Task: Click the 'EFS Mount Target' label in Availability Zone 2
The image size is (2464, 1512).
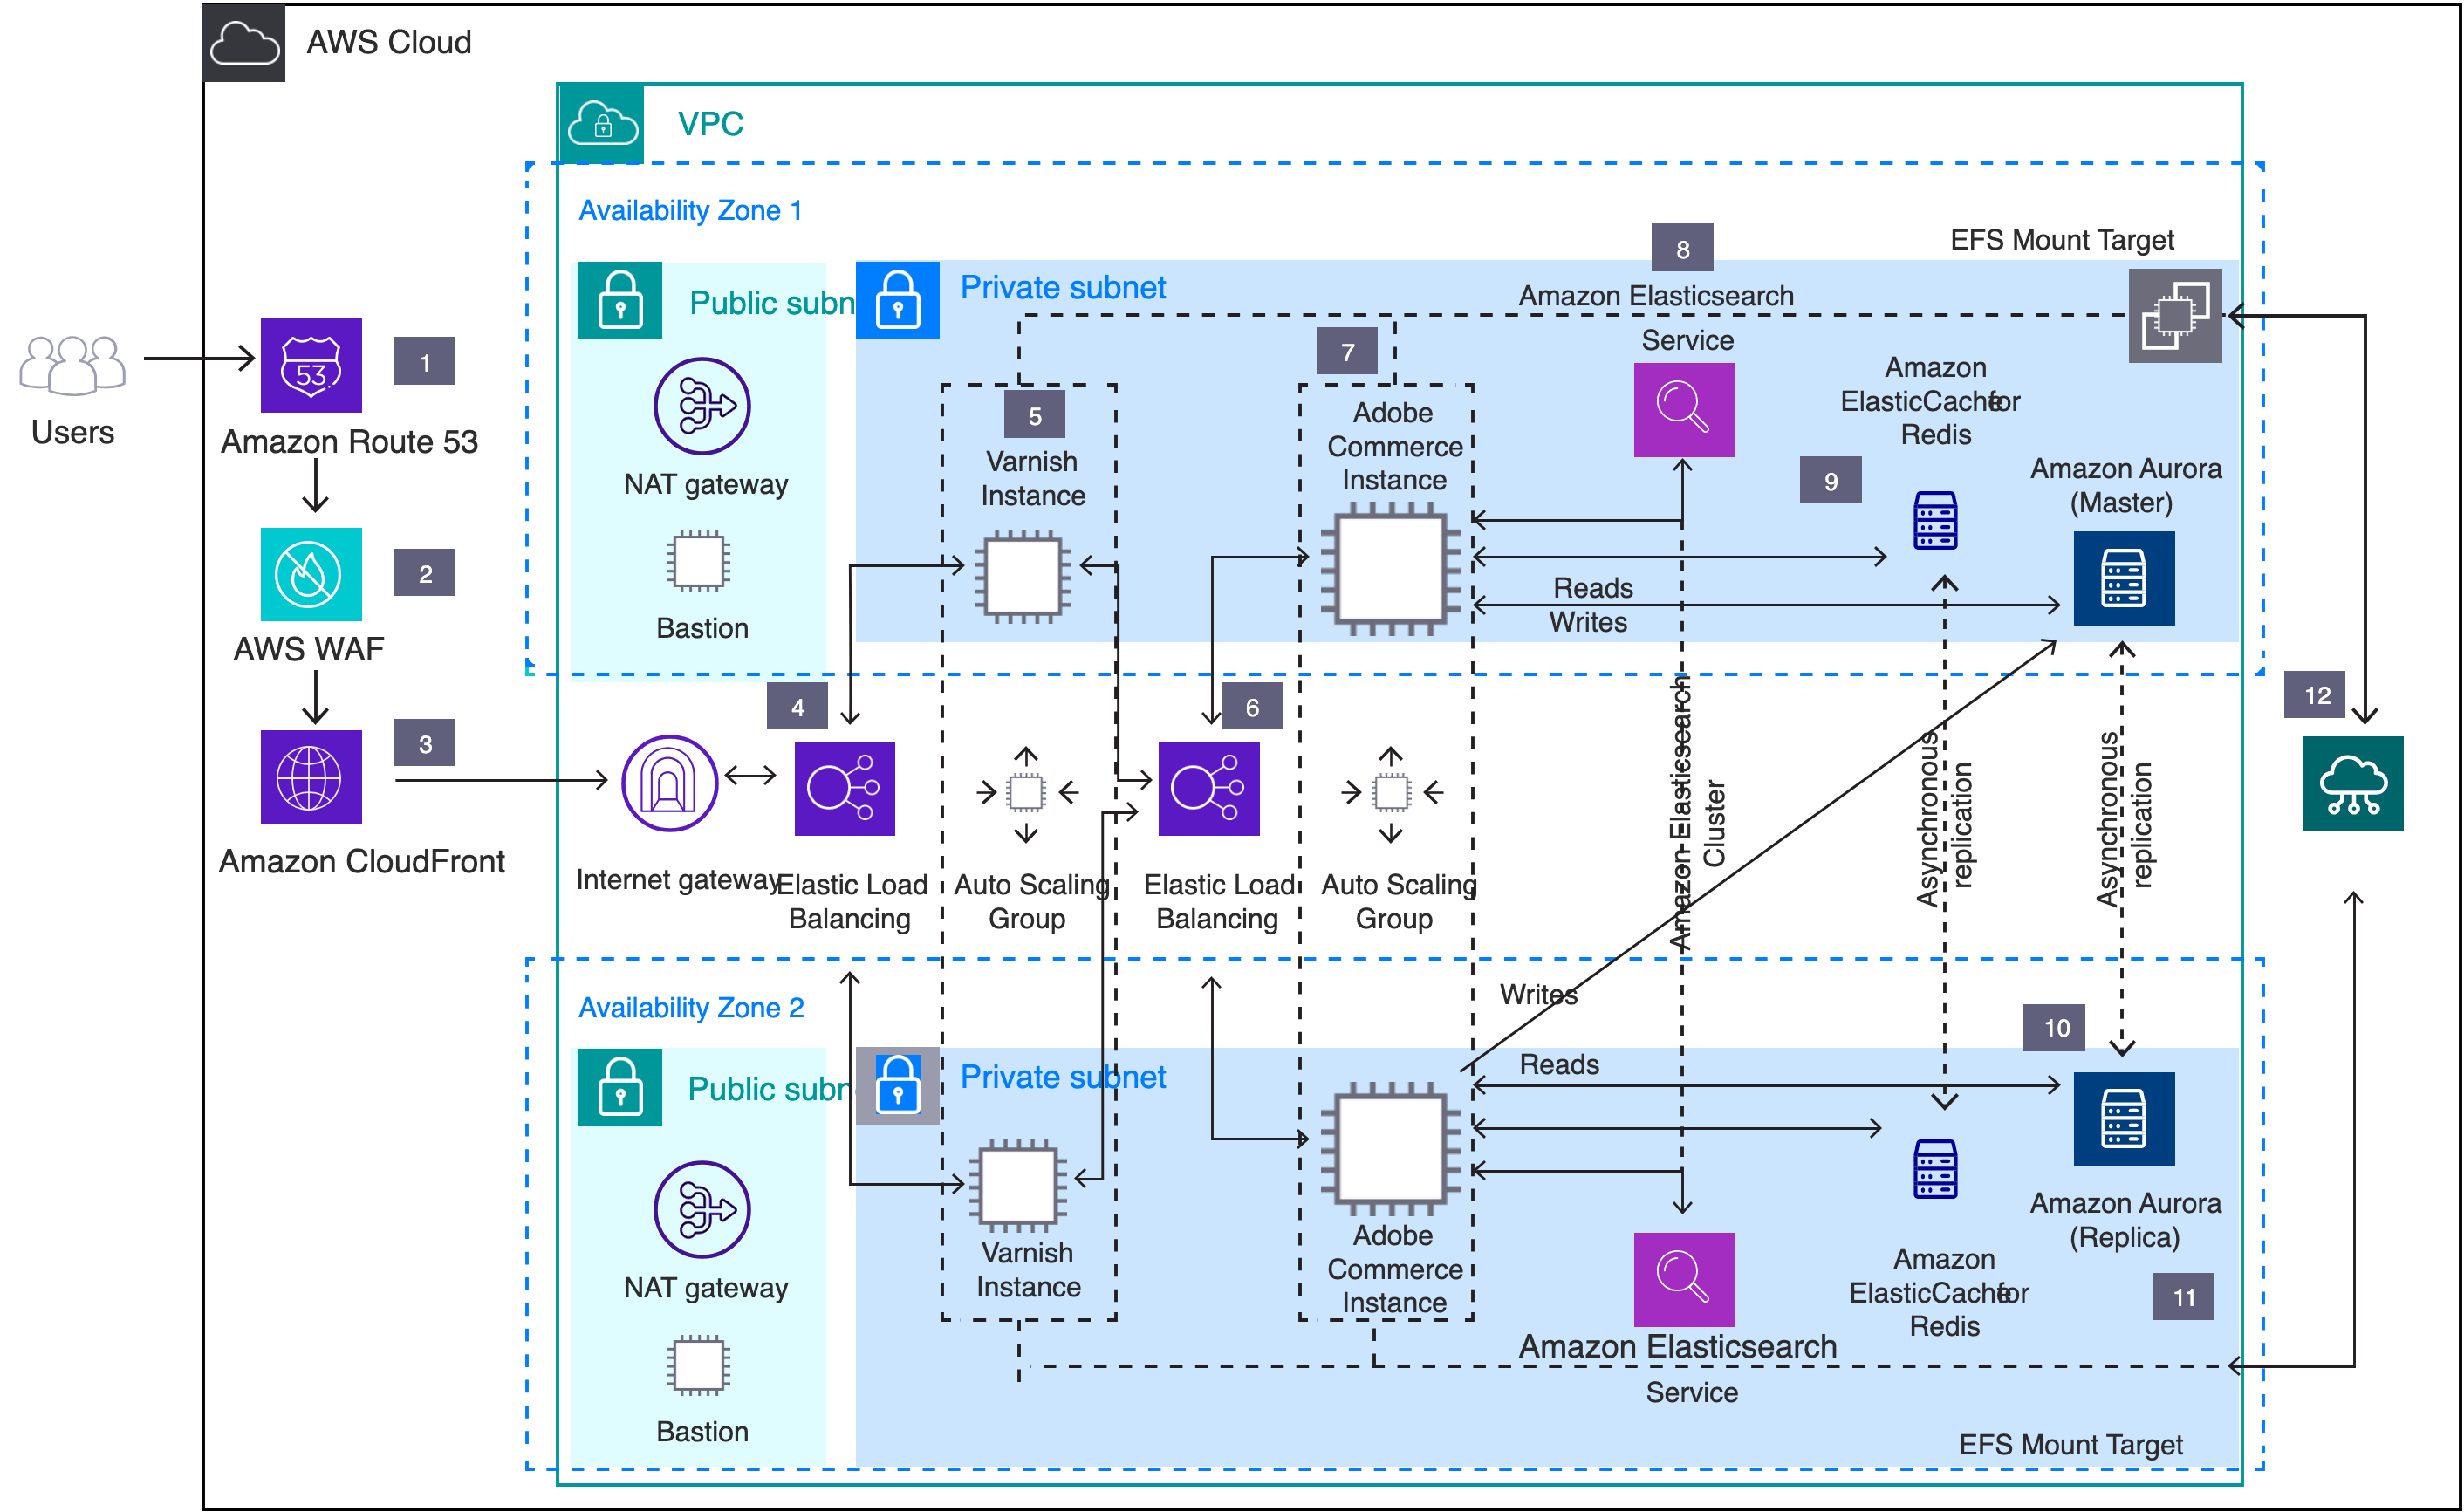Action: point(2070,1444)
